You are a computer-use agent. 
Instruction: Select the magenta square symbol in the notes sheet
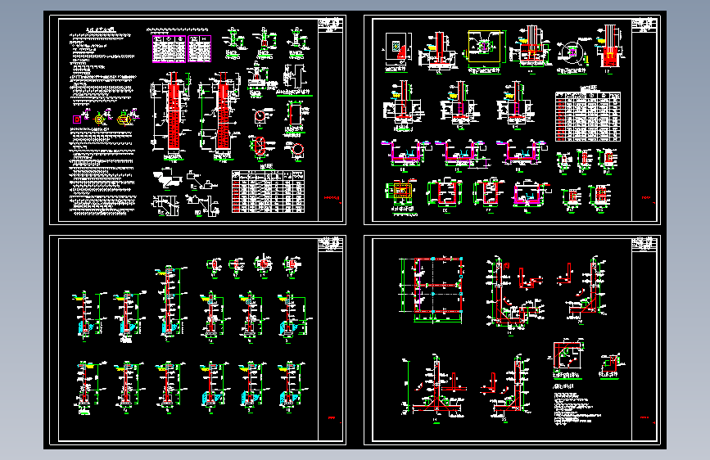click(77, 120)
